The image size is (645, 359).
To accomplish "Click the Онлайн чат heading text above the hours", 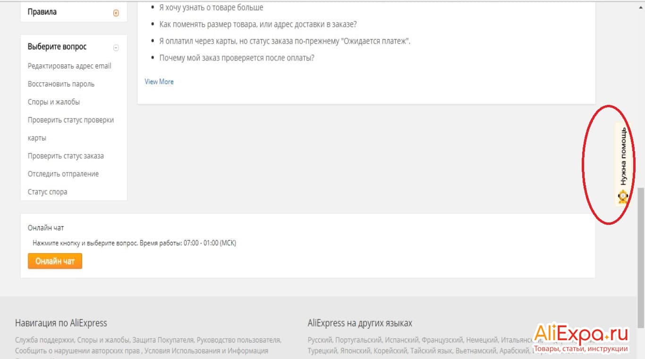I will click(46, 228).
